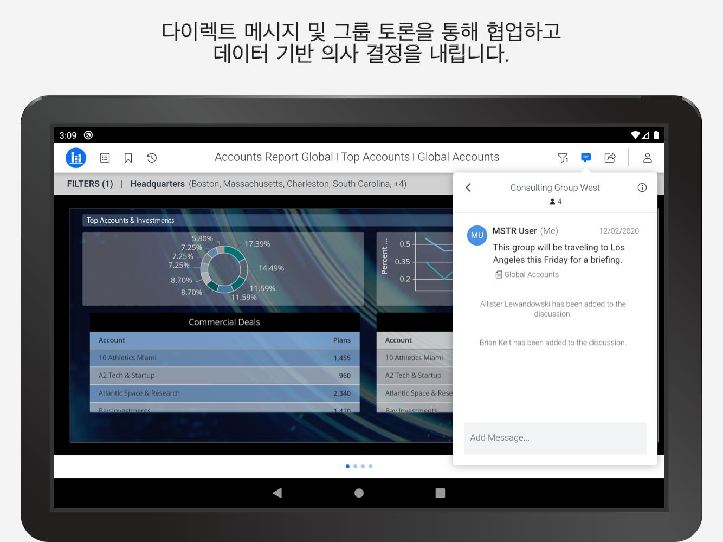This screenshot has height=542, width=723.
Task: Click Account column header in Commercial Deals
Action: coord(112,340)
